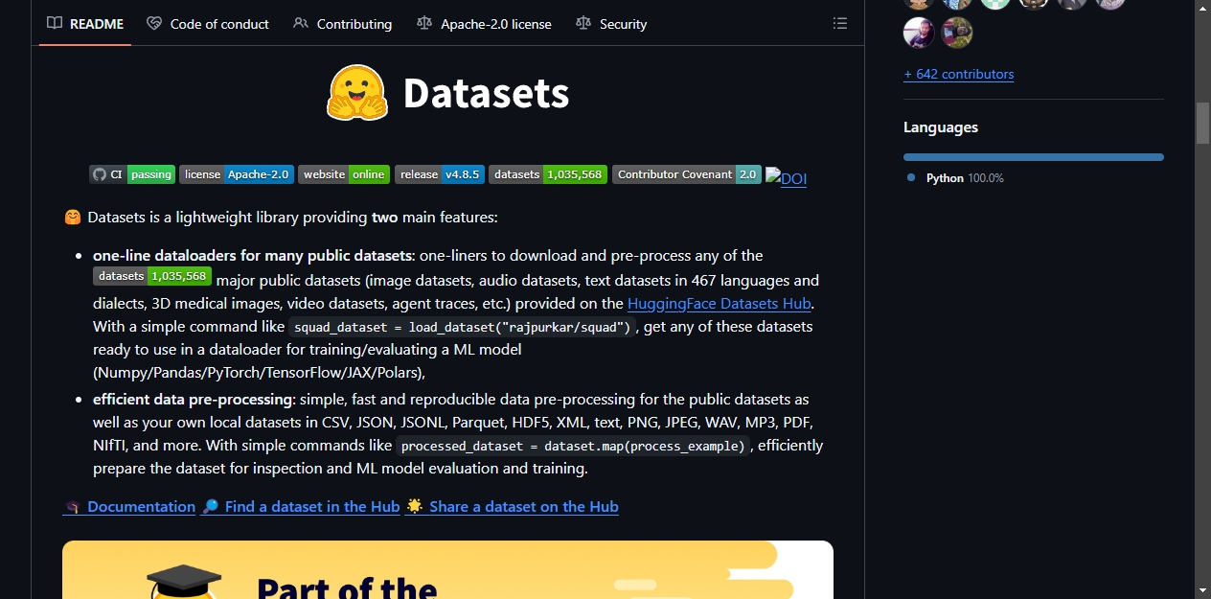Click the inline datasets 1,035,568 badge in the bullet list
1211x599 pixels.
pos(152,276)
